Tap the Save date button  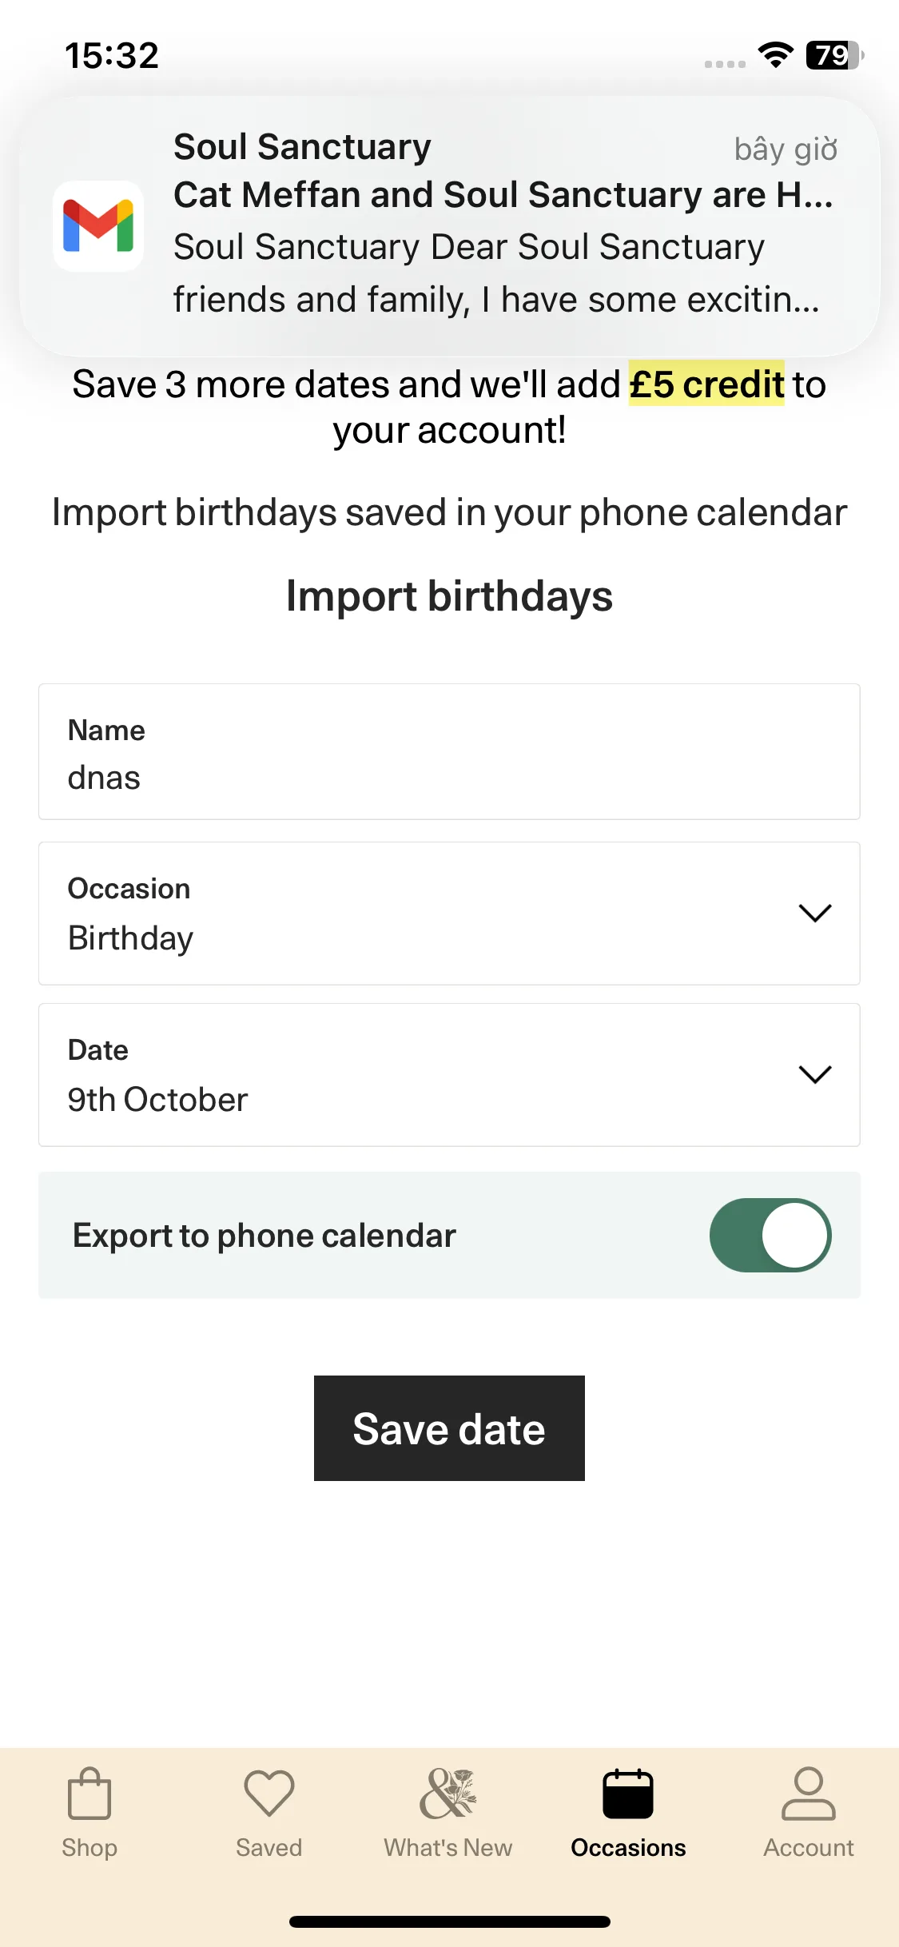pos(449,1428)
